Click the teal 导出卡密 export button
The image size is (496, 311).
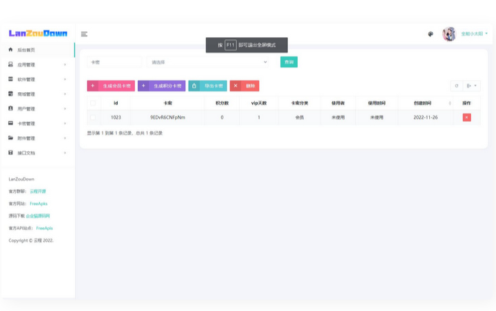[x=207, y=85]
